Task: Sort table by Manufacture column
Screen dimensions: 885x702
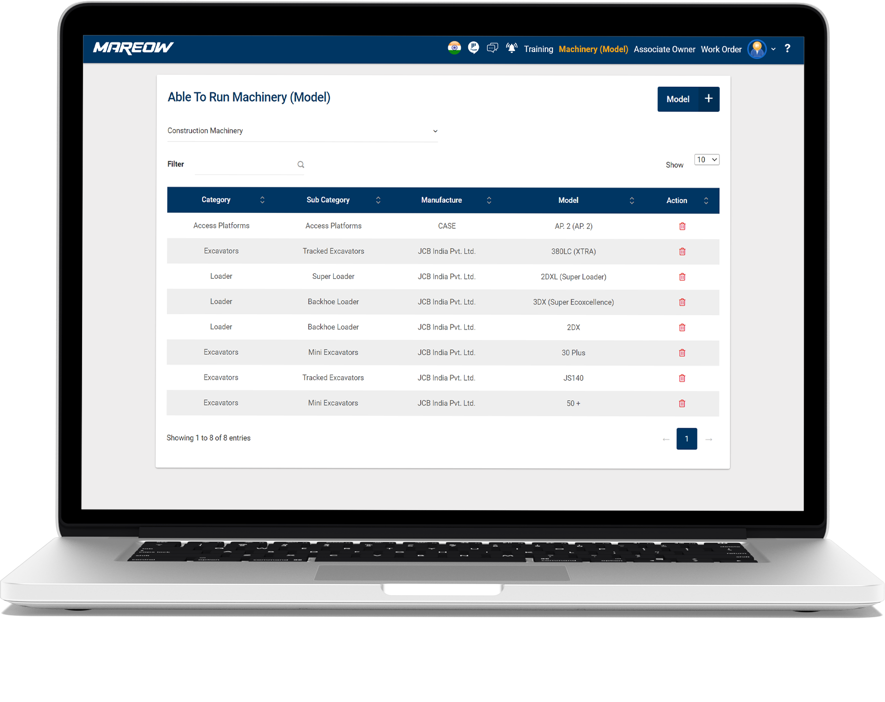Action: point(489,200)
